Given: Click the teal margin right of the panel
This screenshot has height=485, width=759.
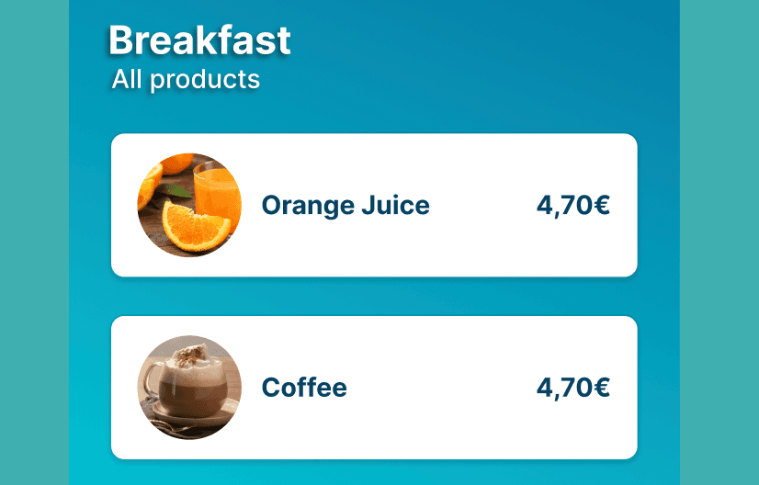Looking at the screenshot, I should [x=719, y=242].
